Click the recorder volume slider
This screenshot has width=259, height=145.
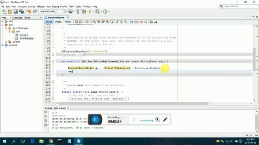pos(146,121)
